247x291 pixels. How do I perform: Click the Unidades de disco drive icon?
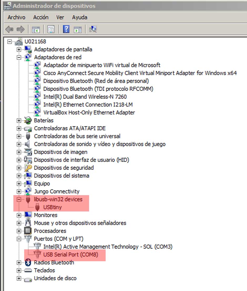coord(28,279)
